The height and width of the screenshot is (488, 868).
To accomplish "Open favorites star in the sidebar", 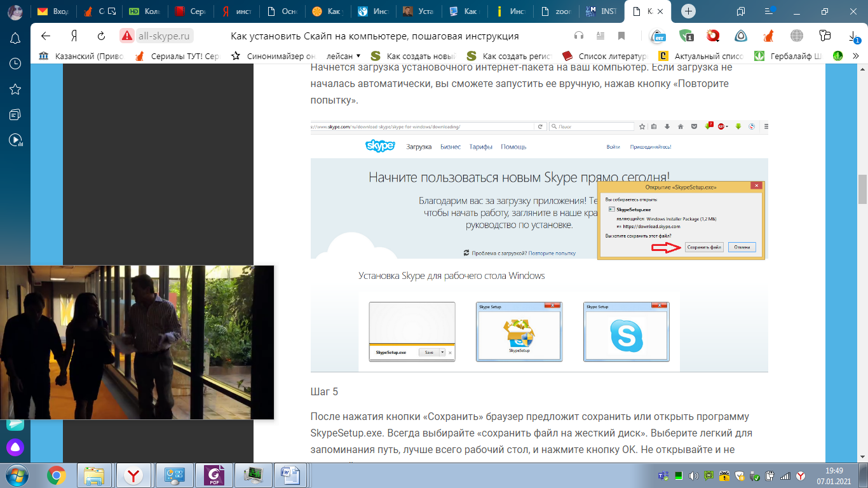I will point(15,89).
